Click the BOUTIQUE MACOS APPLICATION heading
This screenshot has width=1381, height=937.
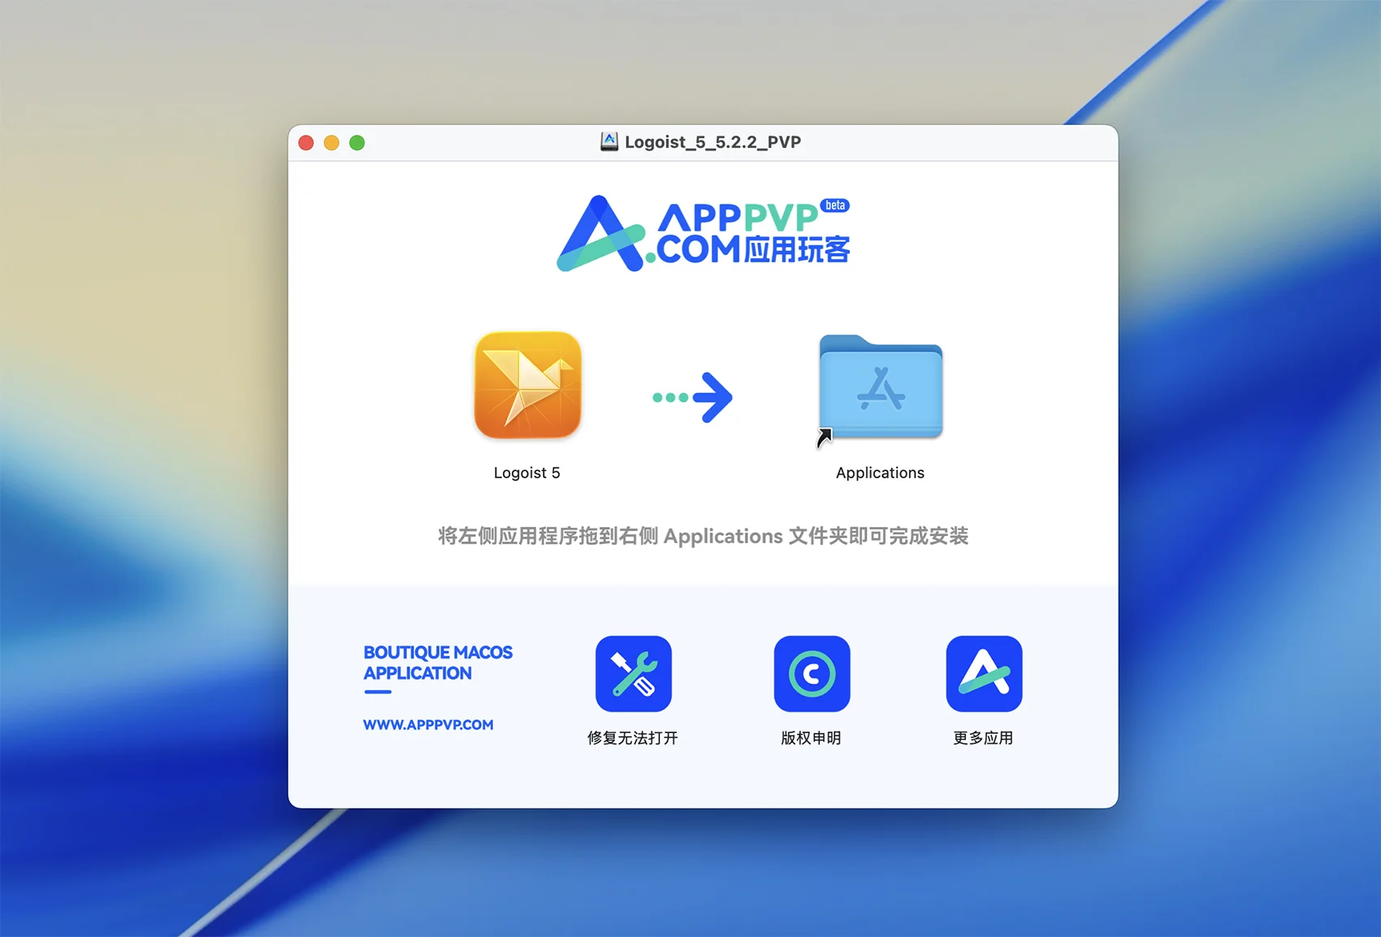coord(437,663)
